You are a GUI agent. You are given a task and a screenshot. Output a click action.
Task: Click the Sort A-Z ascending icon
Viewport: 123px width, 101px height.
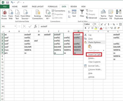(x=69, y=12)
